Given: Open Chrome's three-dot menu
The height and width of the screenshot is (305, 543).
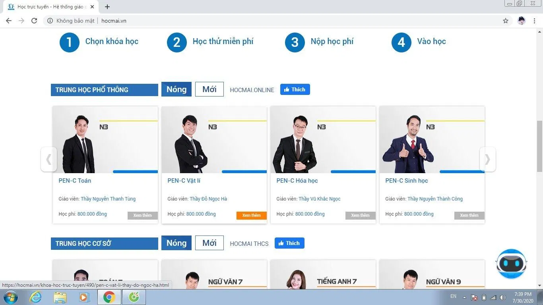Looking at the screenshot, I should [534, 21].
